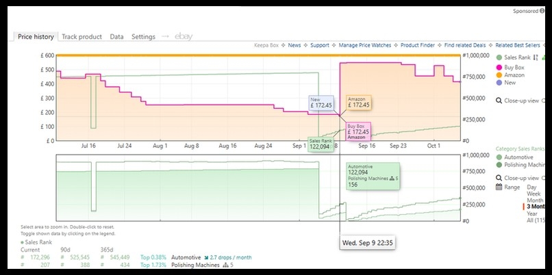Set chart range to Day
552x275 pixels.
point(531,187)
